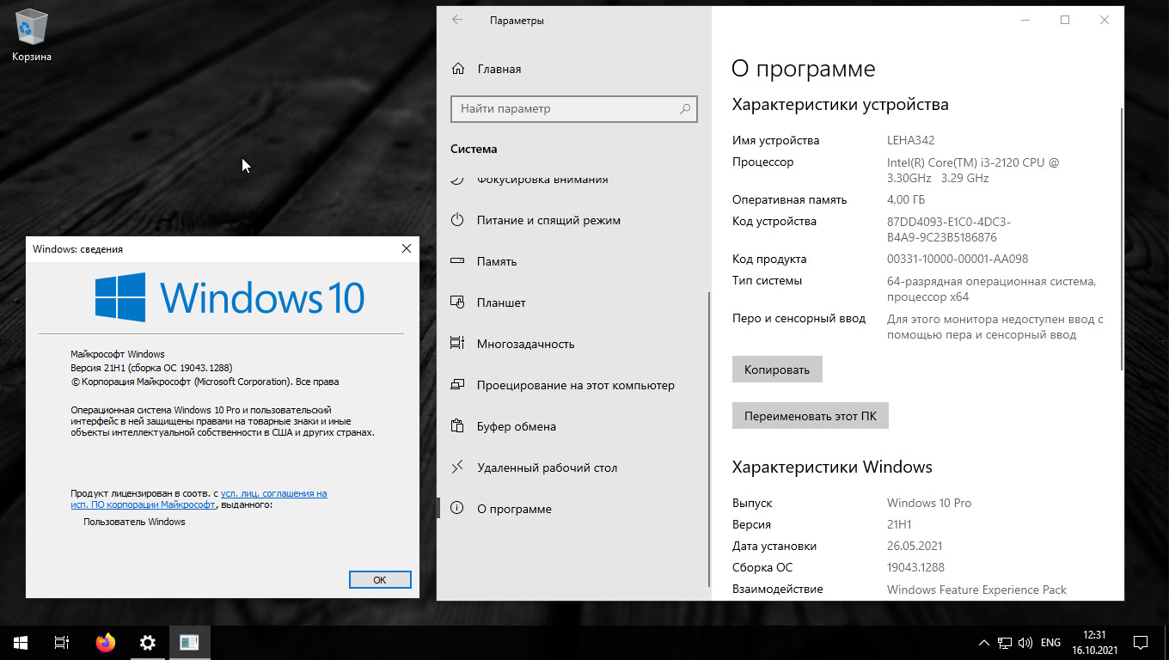
Task: Launch Firefox from the taskbar
Action: [x=105, y=642]
